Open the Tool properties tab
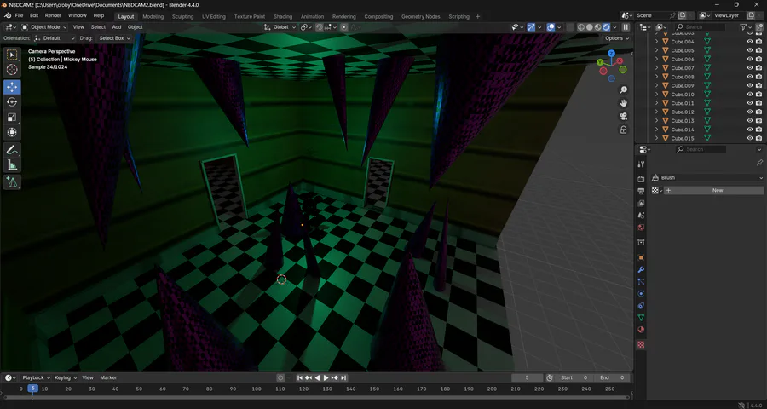This screenshot has height=409, width=767. pyautogui.click(x=641, y=164)
